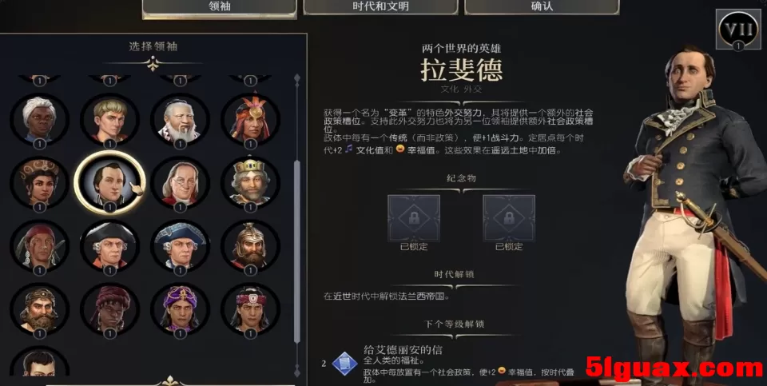Select the highlighted Lafayette leader portrait
767x386 pixels.
point(109,182)
